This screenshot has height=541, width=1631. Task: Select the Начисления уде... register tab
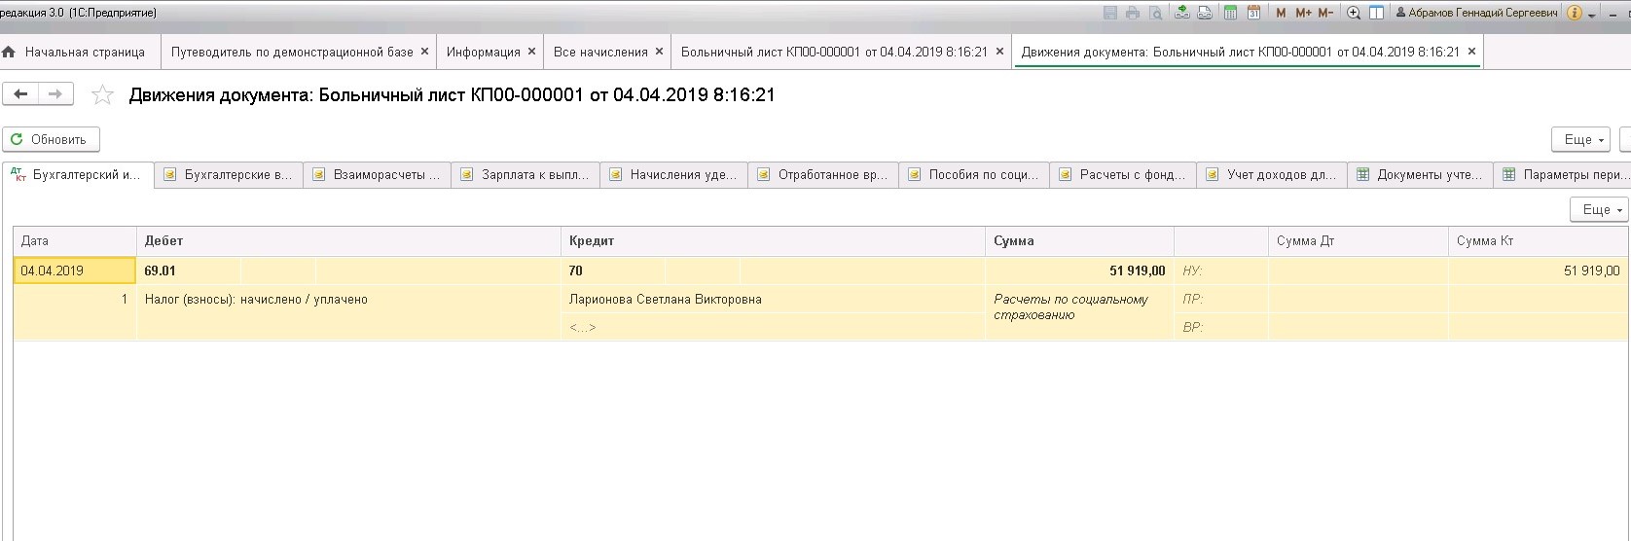coord(674,175)
